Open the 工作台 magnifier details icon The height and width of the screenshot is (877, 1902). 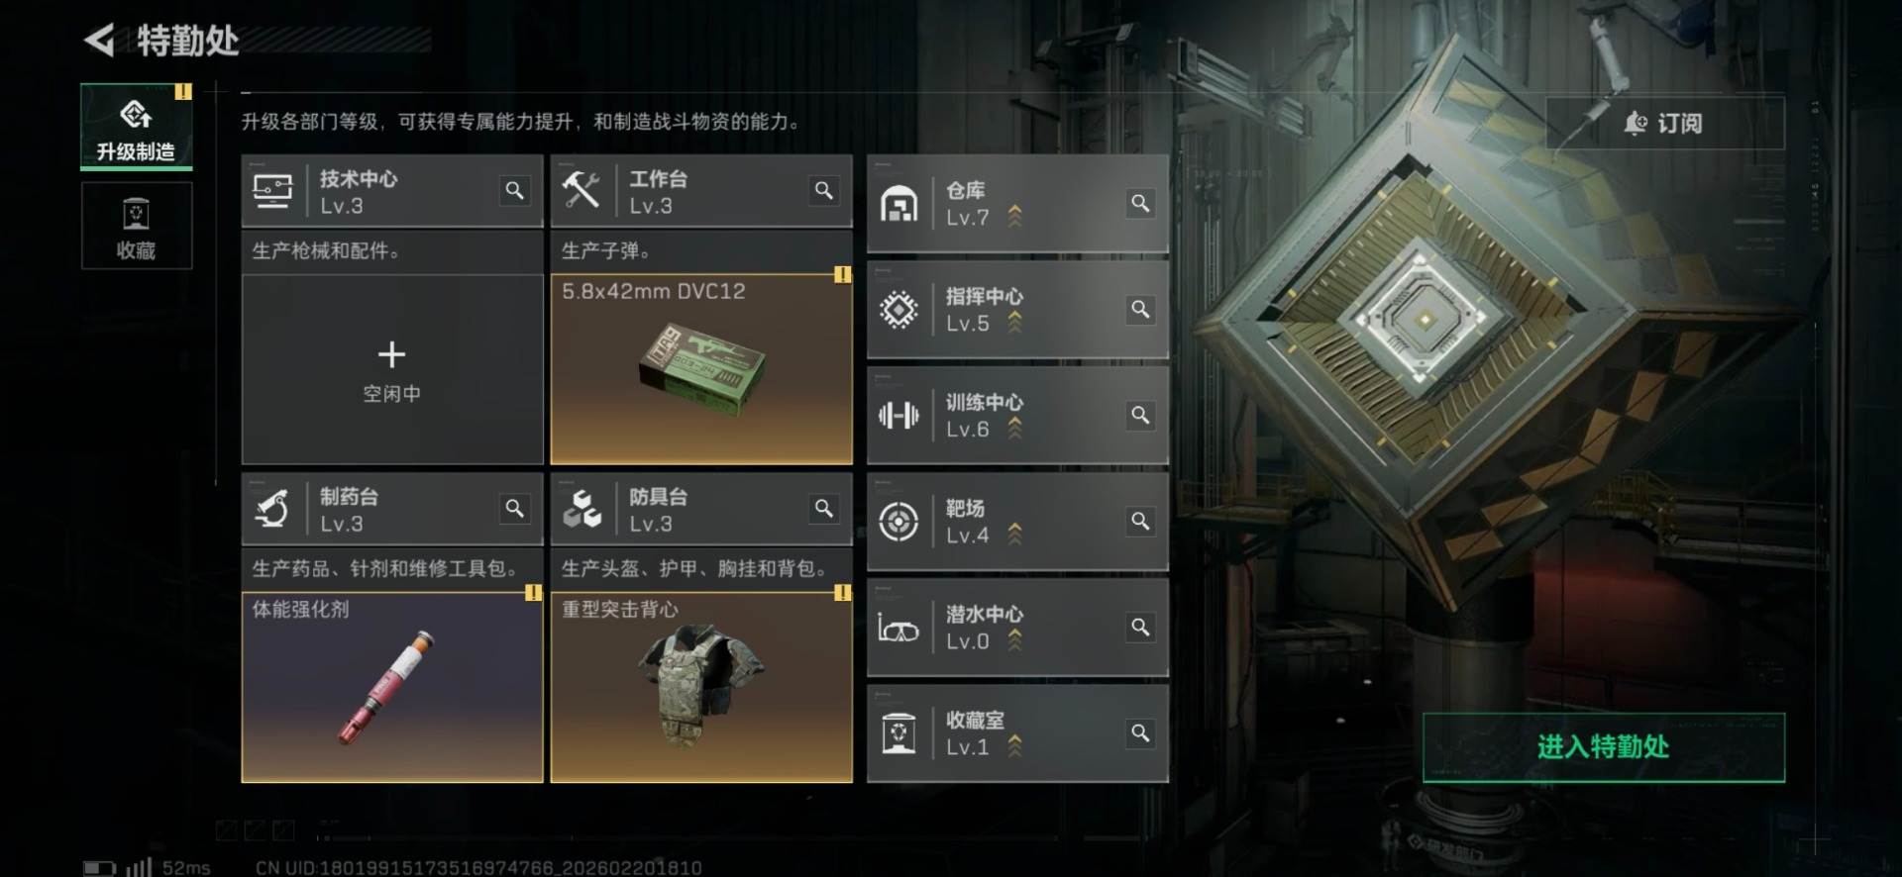point(823,190)
